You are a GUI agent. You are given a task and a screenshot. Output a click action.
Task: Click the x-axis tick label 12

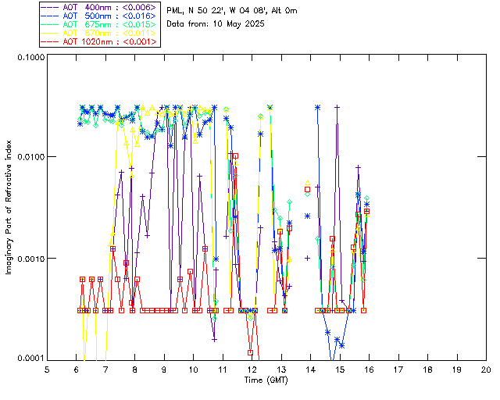(x=252, y=370)
